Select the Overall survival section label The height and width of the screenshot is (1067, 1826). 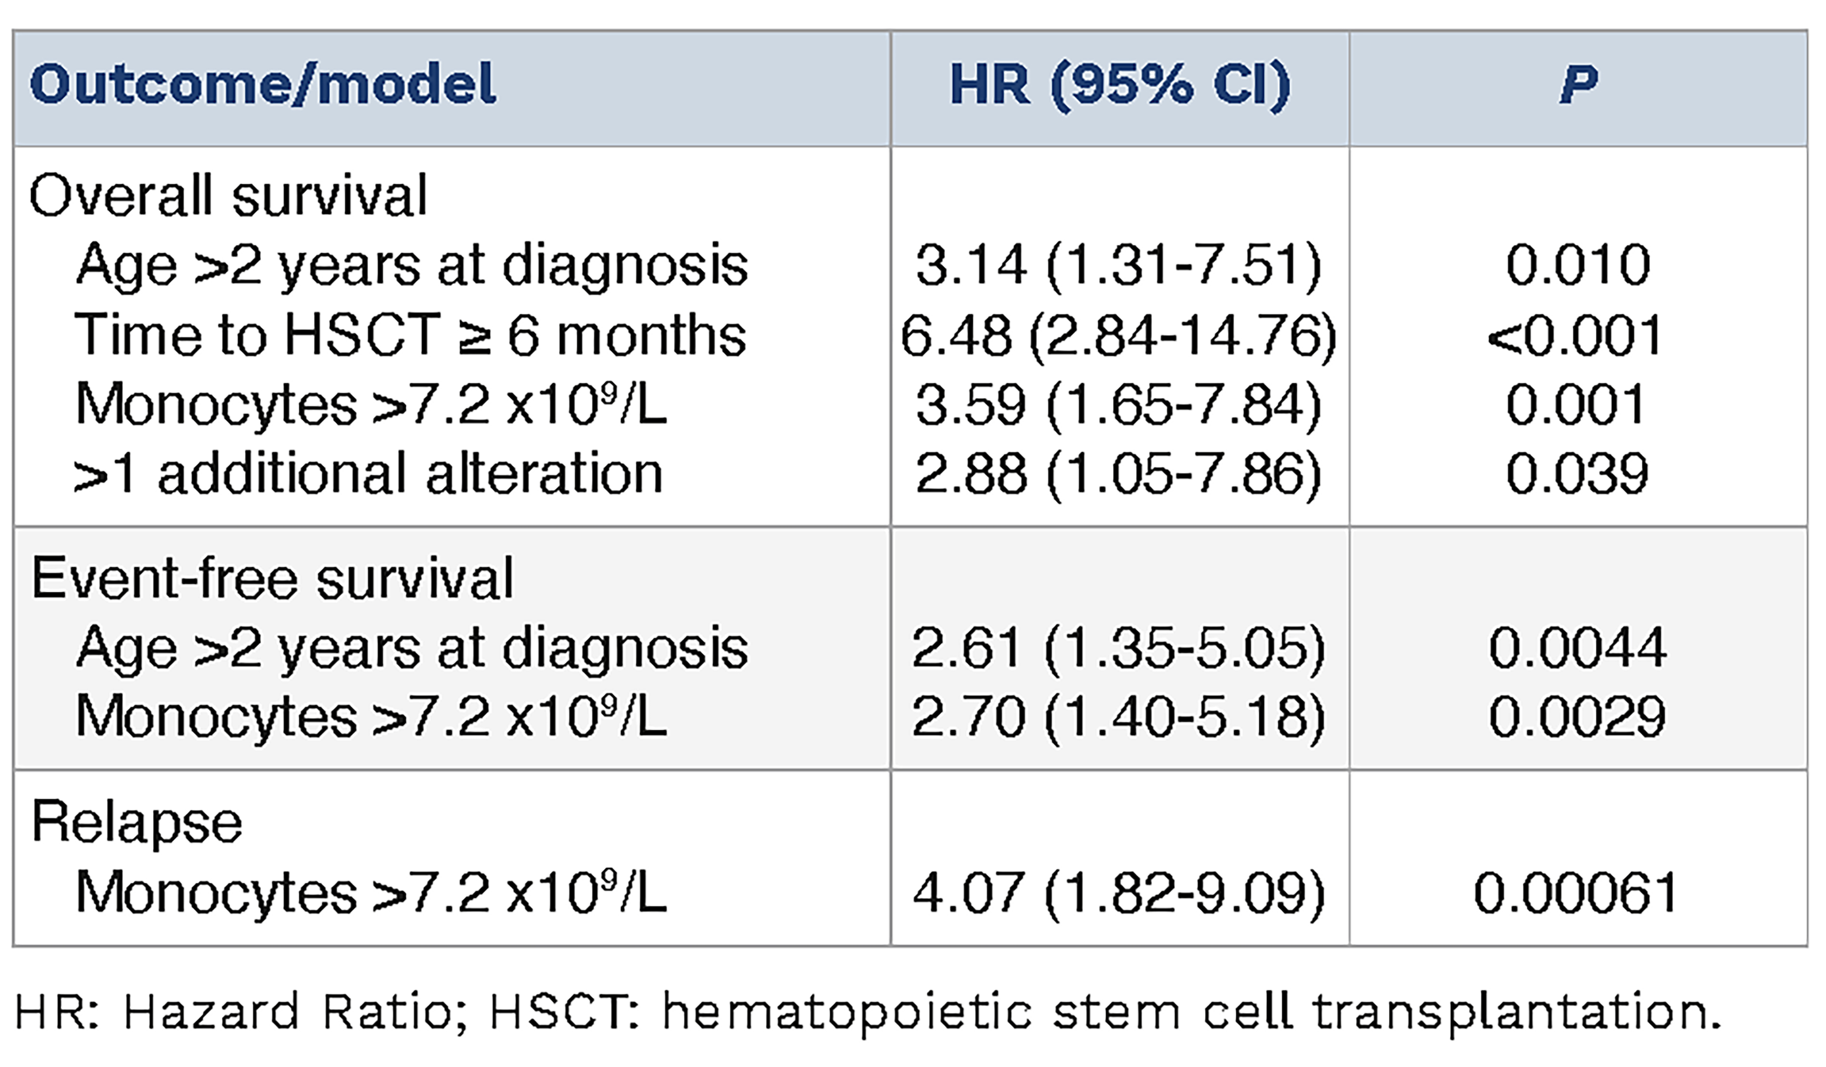point(228,196)
